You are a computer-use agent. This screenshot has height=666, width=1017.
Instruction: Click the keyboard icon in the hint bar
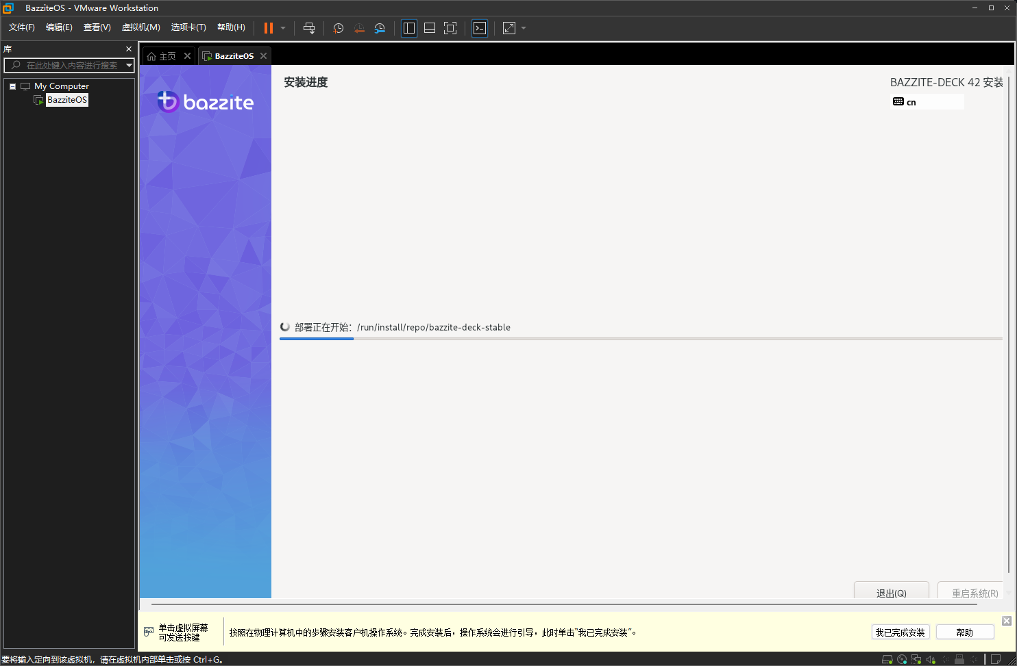(x=149, y=631)
